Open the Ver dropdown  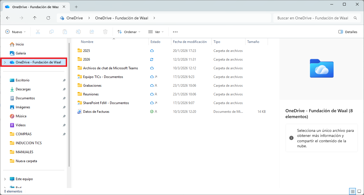(156, 32)
